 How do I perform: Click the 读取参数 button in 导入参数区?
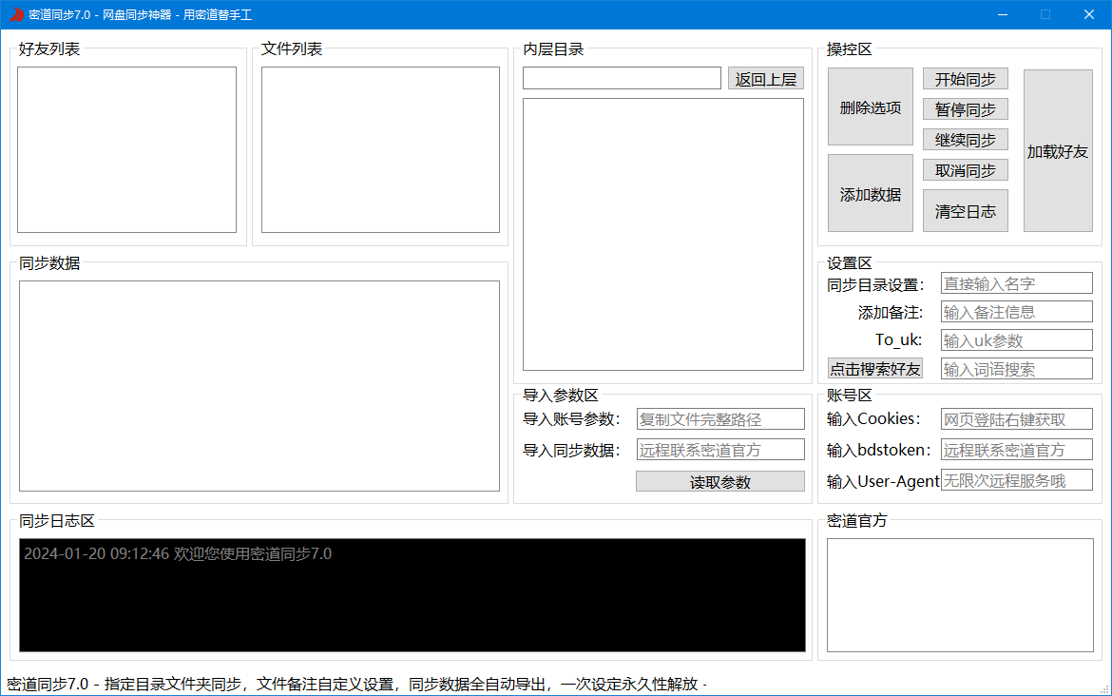(719, 481)
